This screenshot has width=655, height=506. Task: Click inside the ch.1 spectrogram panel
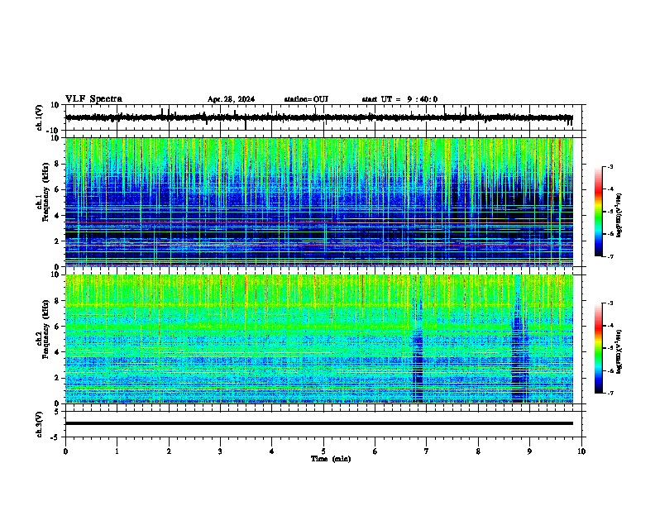click(319, 202)
